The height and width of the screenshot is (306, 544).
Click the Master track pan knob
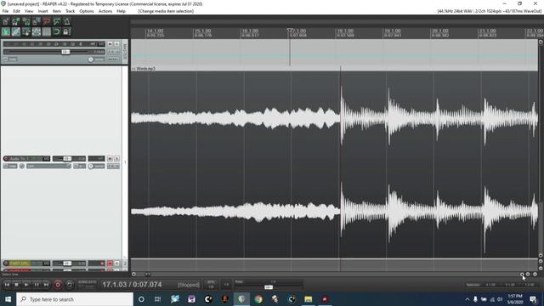[91, 59]
